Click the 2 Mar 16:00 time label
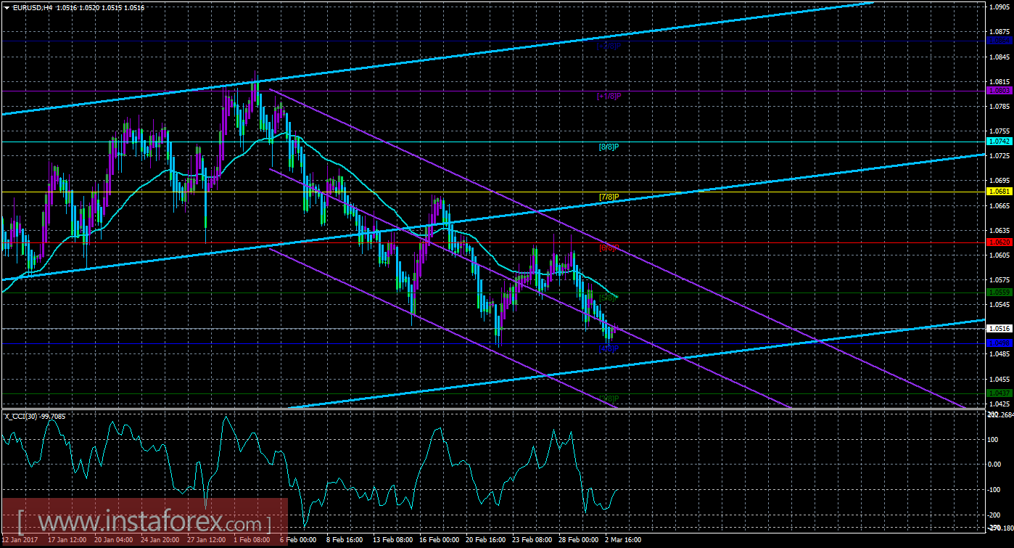The image size is (1014, 548). click(x=623, y=541)
